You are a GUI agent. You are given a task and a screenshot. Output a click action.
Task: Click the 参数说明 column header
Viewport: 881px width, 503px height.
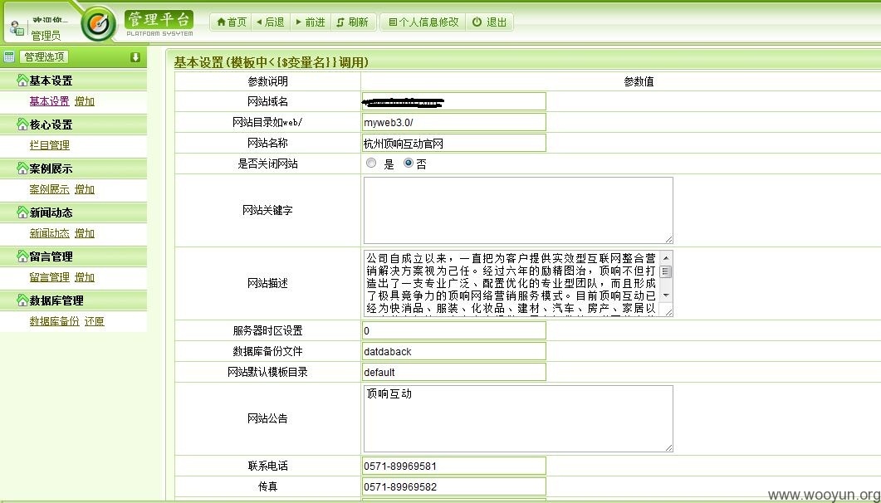267,81
